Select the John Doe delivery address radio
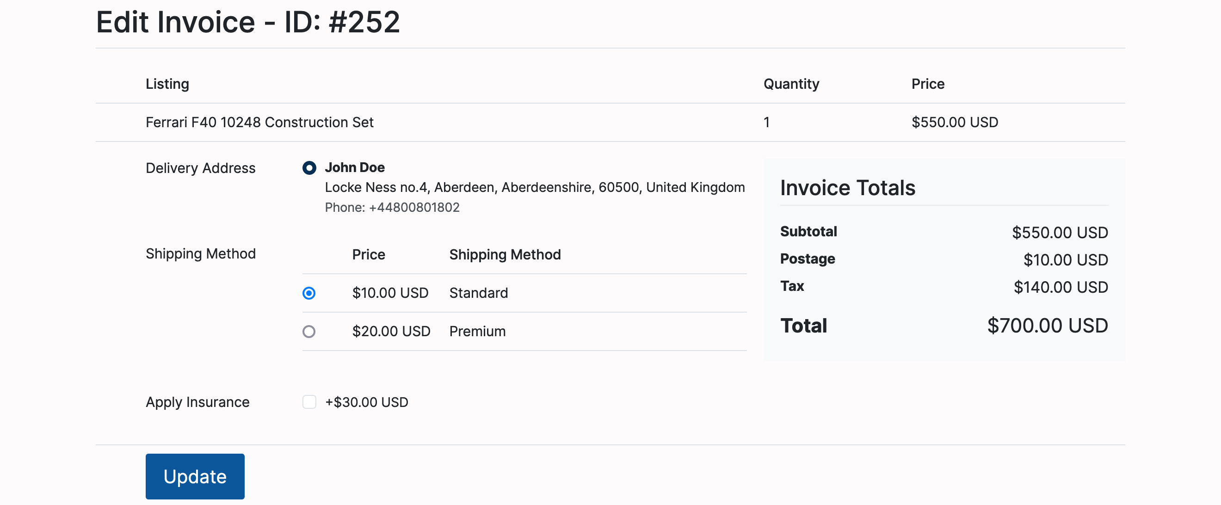Image resolution: width=1221 pixels, height=505 pixels. click(309, 168)
